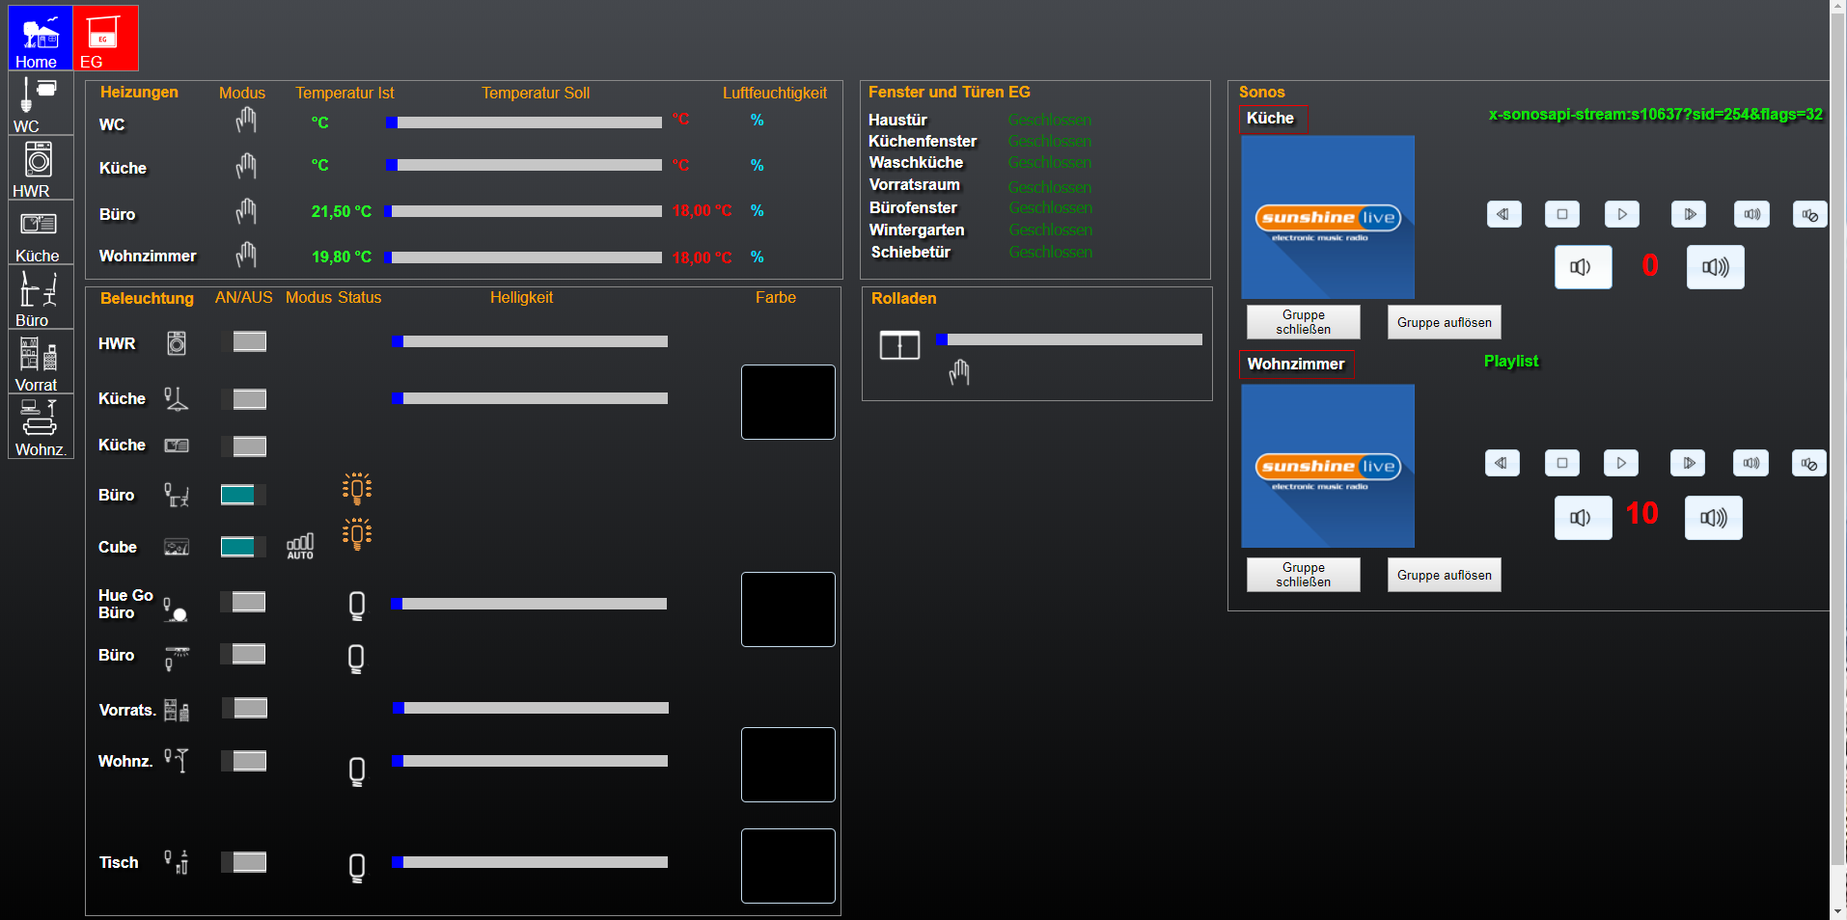The image size is (1847, 920).
Task: Adjust the Küche target temperature slider
Action: coord(523,165)
